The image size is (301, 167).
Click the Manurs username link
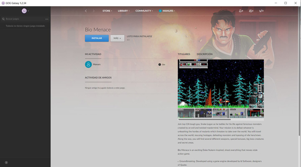[x=97, y=64]
